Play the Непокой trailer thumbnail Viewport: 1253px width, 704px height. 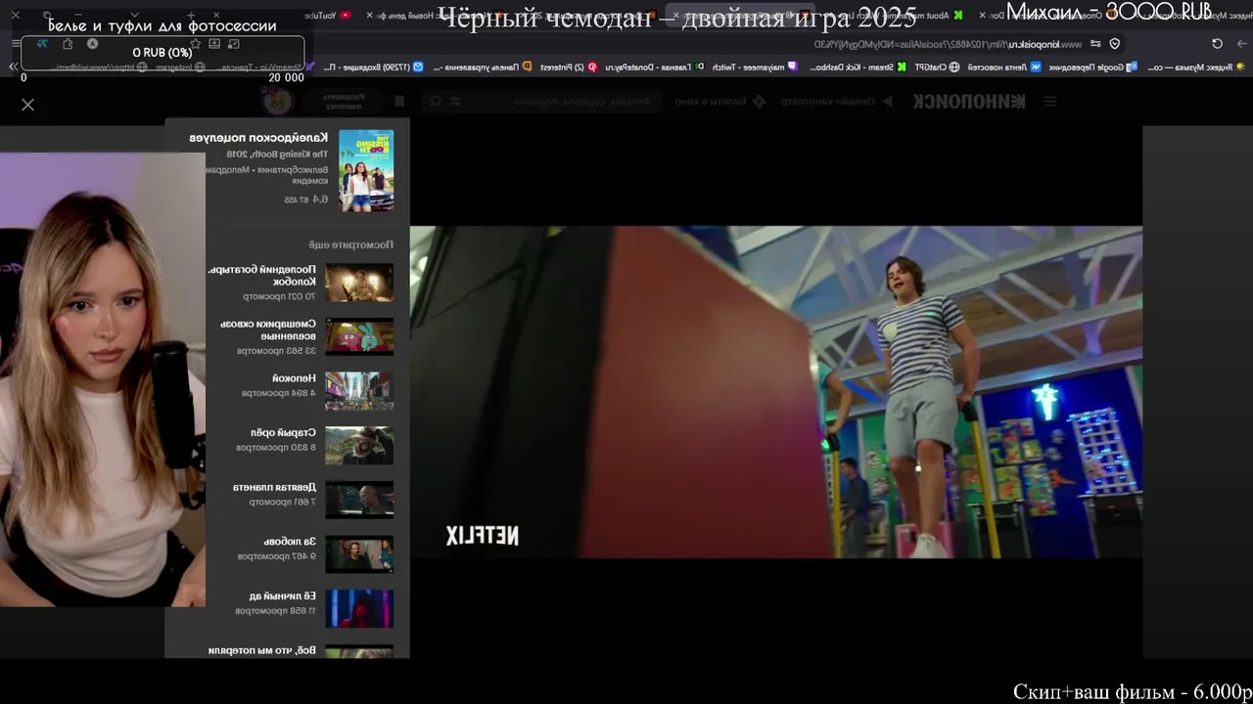359,391
